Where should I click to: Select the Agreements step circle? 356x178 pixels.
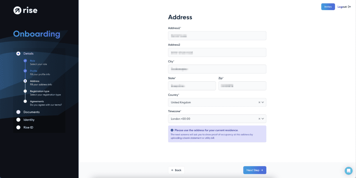pos(25,101)
